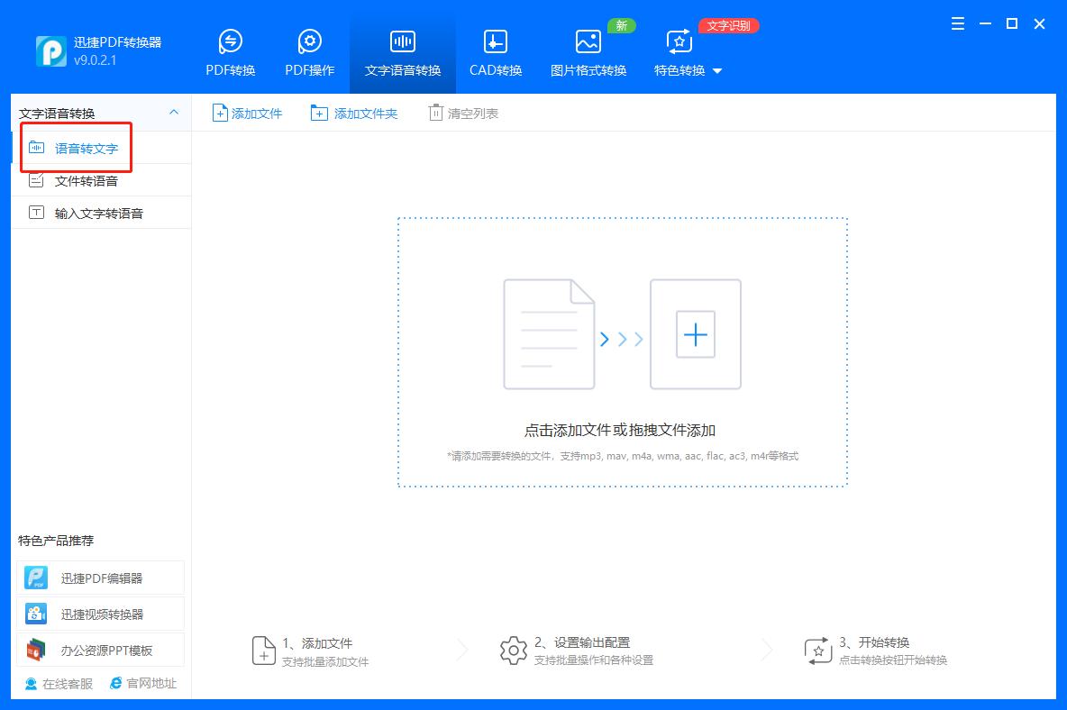Click the document page illustration

(549, 334)
